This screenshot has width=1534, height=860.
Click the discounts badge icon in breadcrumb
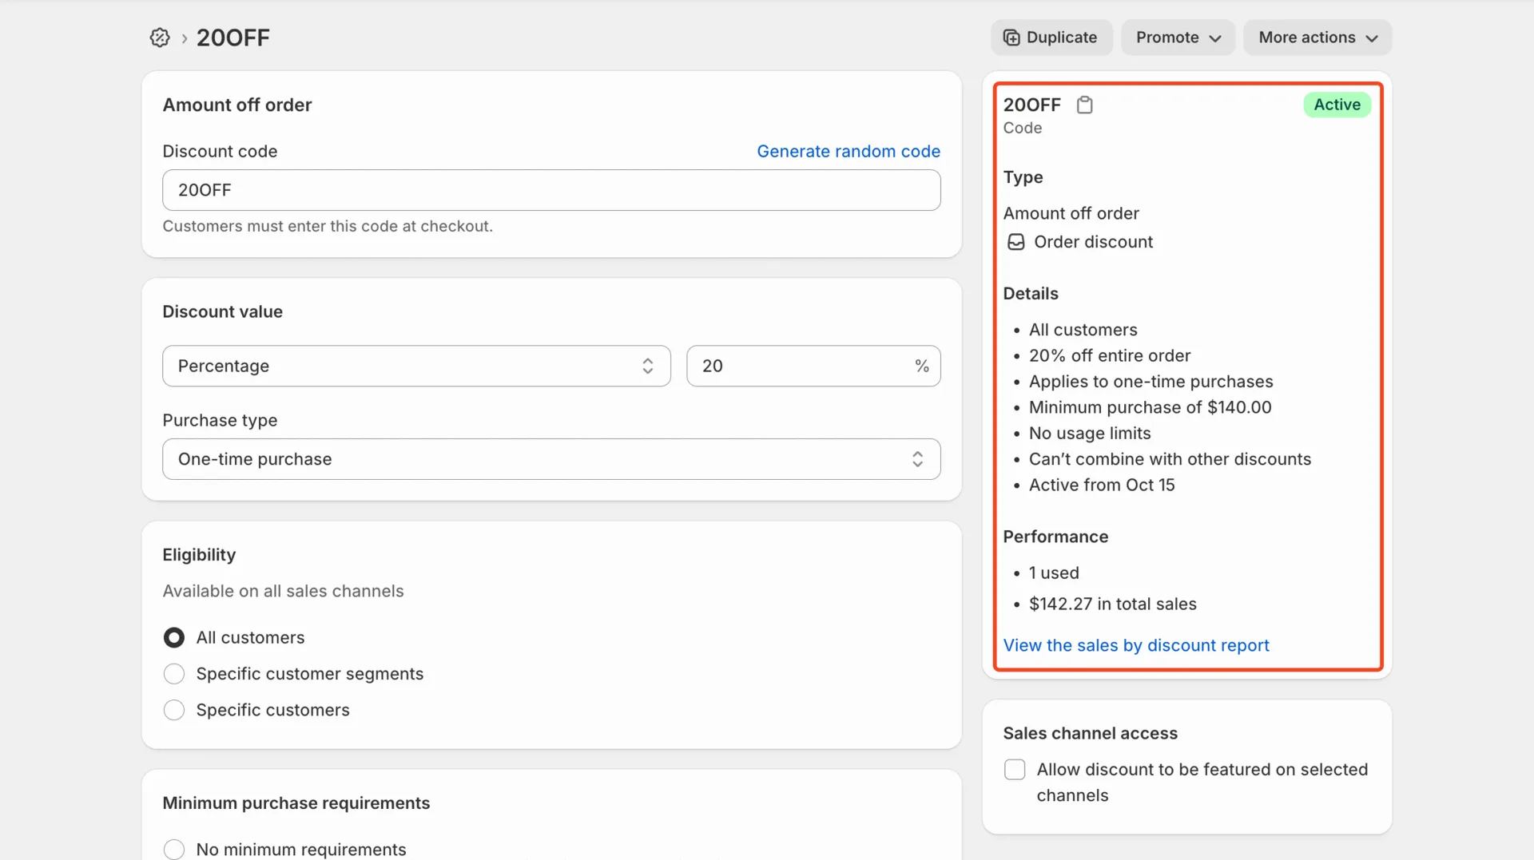(x=160, y=38)
